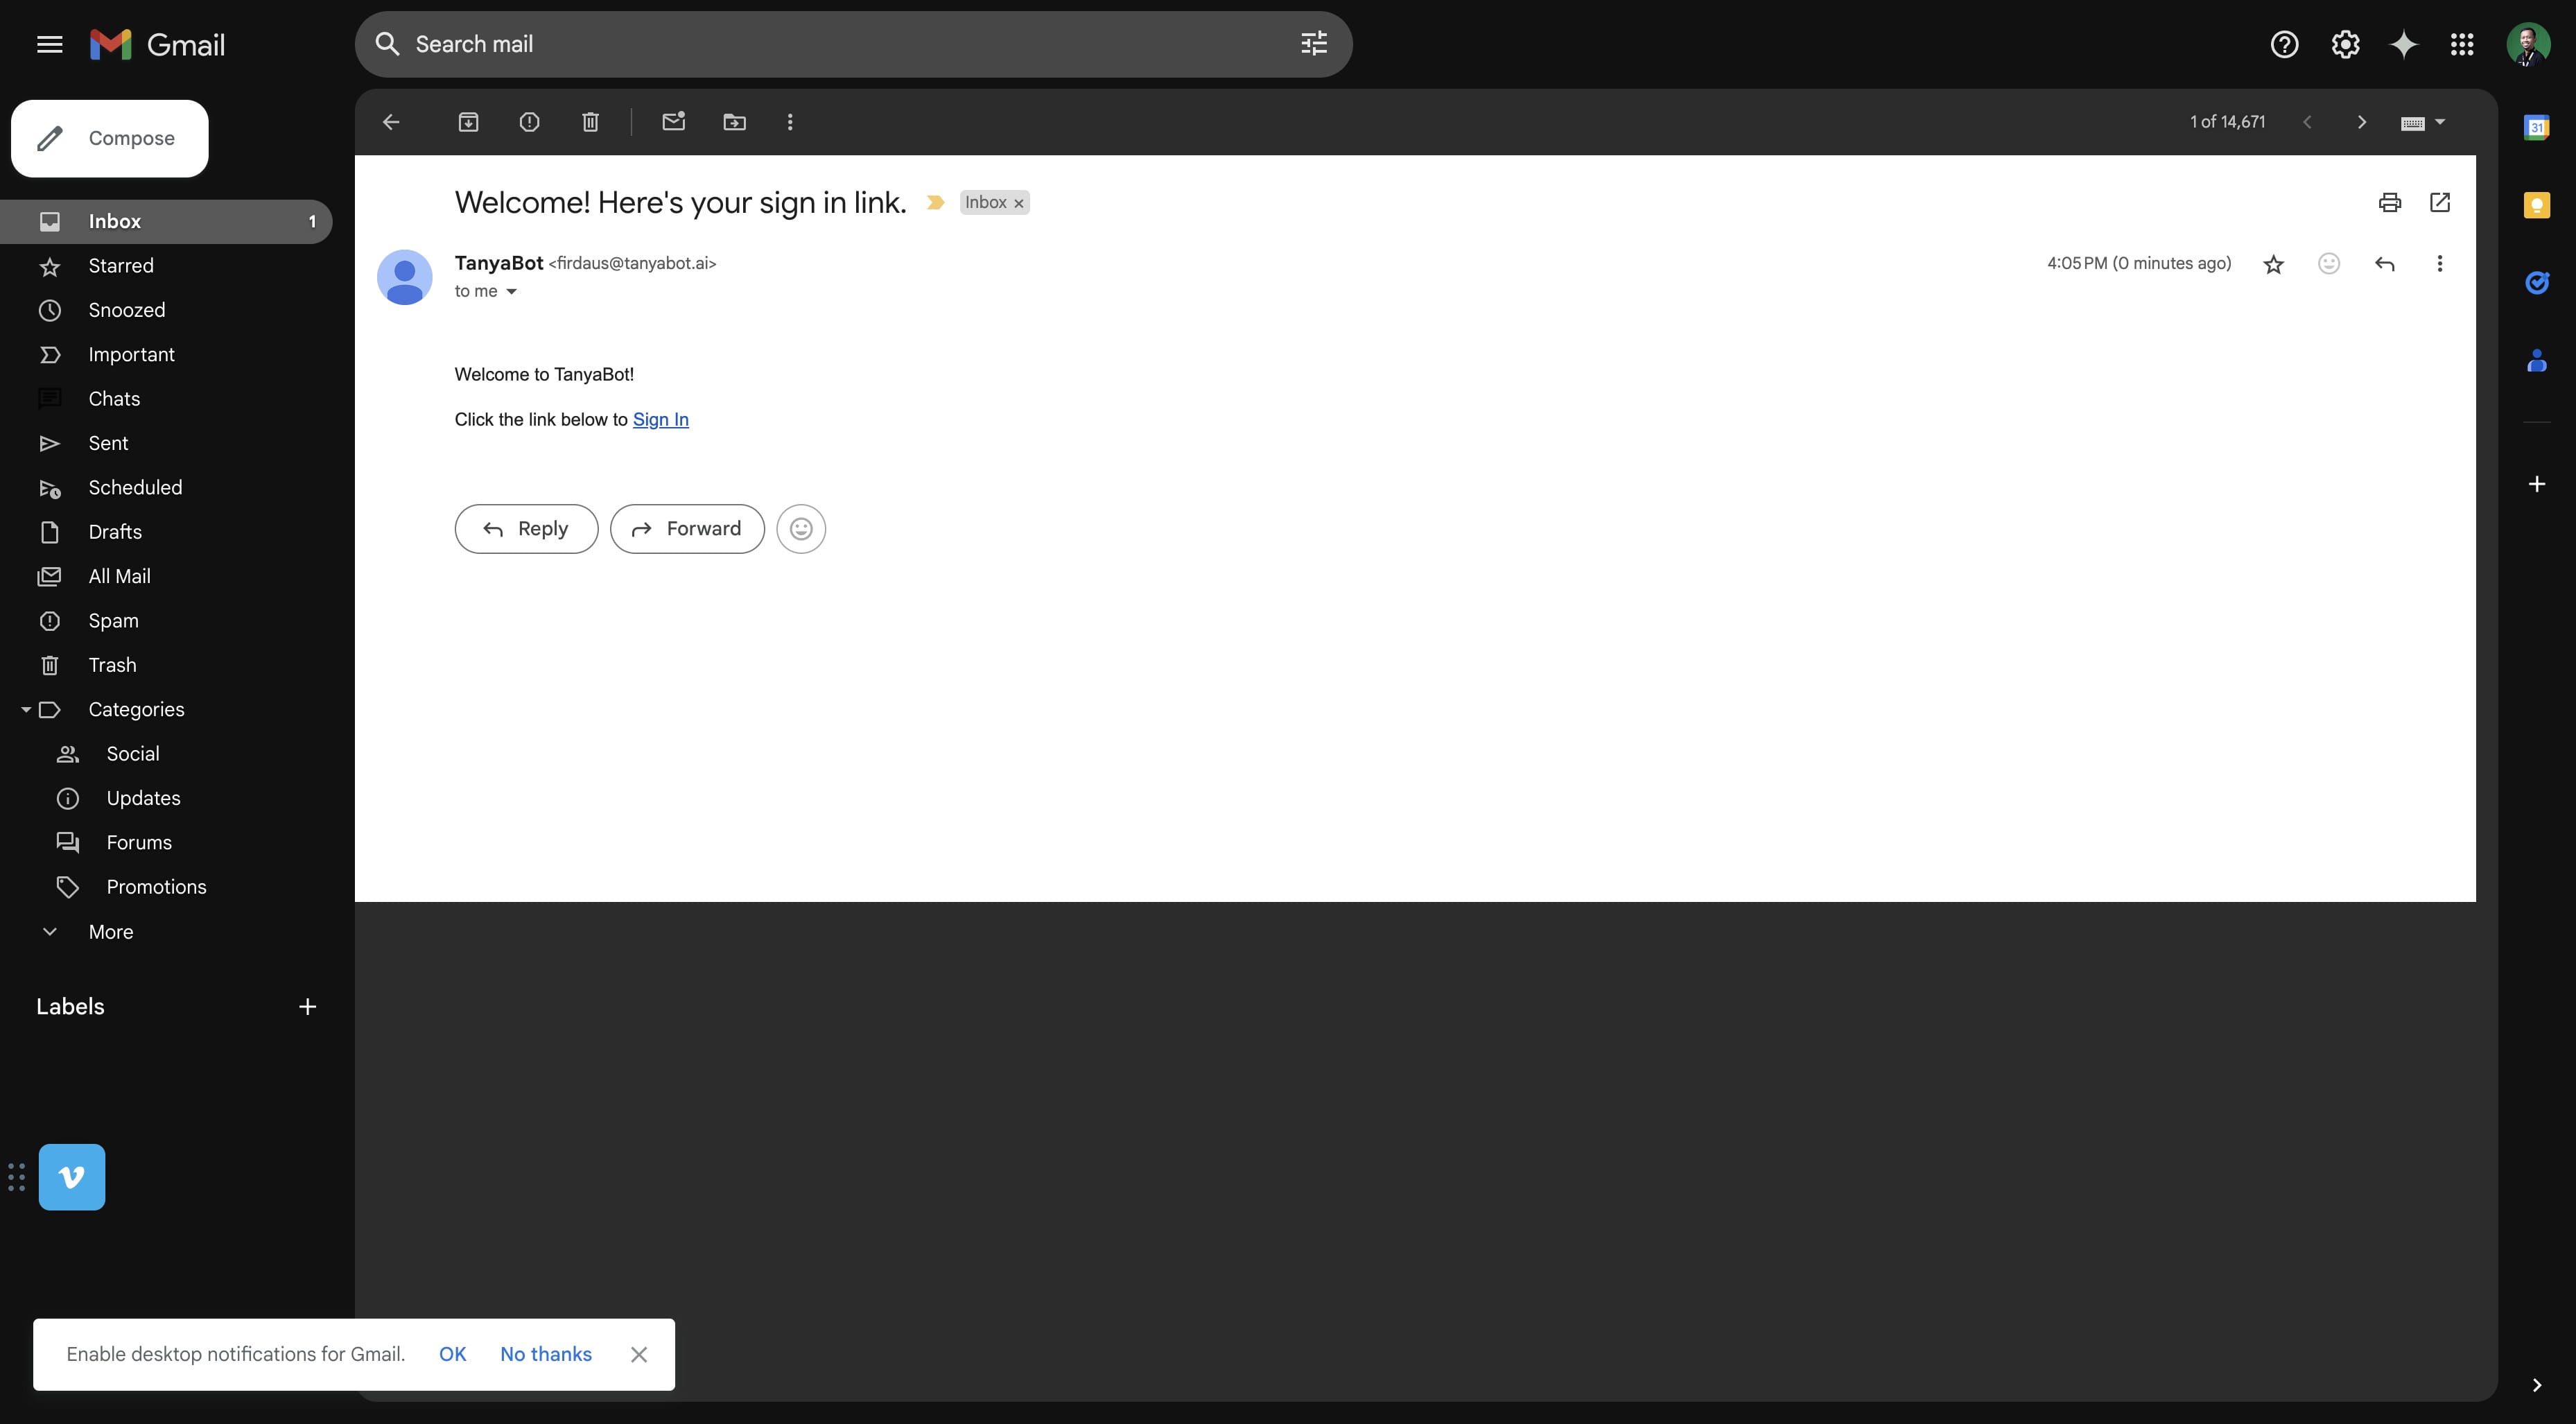Open the Sent folder
Viewport: 2576px width, 1424px height.
(x=166, y=443)
